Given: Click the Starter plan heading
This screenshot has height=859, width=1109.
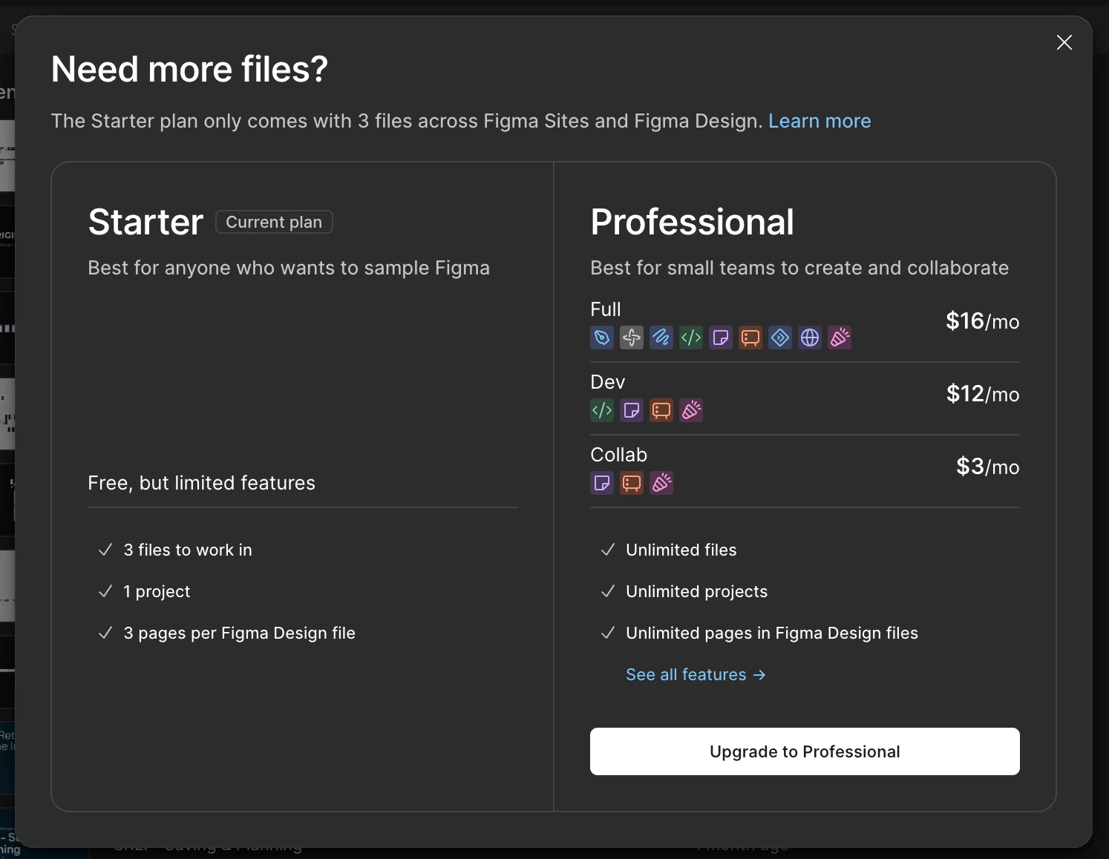Looking at the screenshot, I should tap(145, 222).
